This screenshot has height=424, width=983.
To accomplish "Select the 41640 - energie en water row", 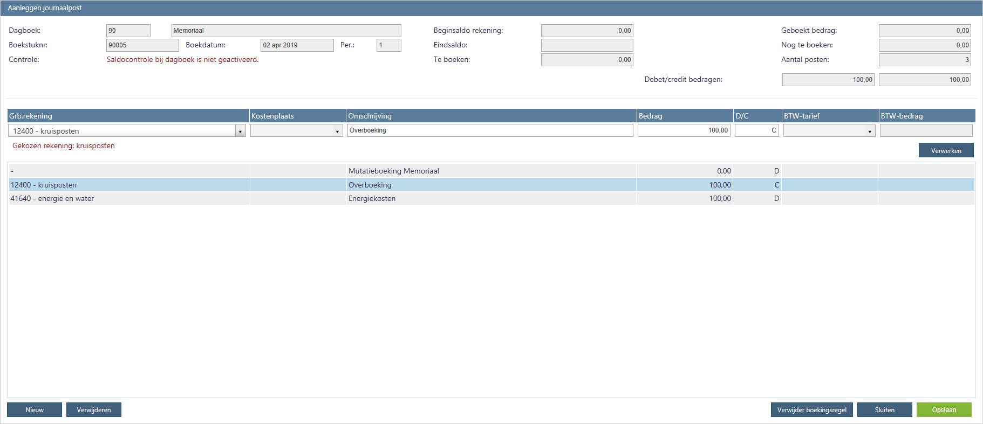I will [x=491, y=198].
